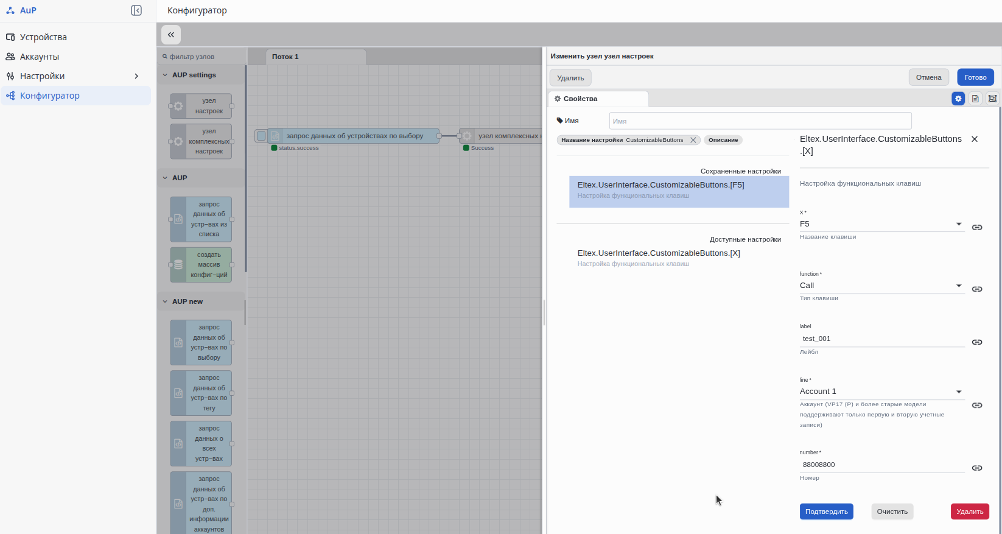Image resolution: width=1002 pixels, height=534 pixels.
Task: Open Аккаунты in the sidebar
Action: pos(75,57)
